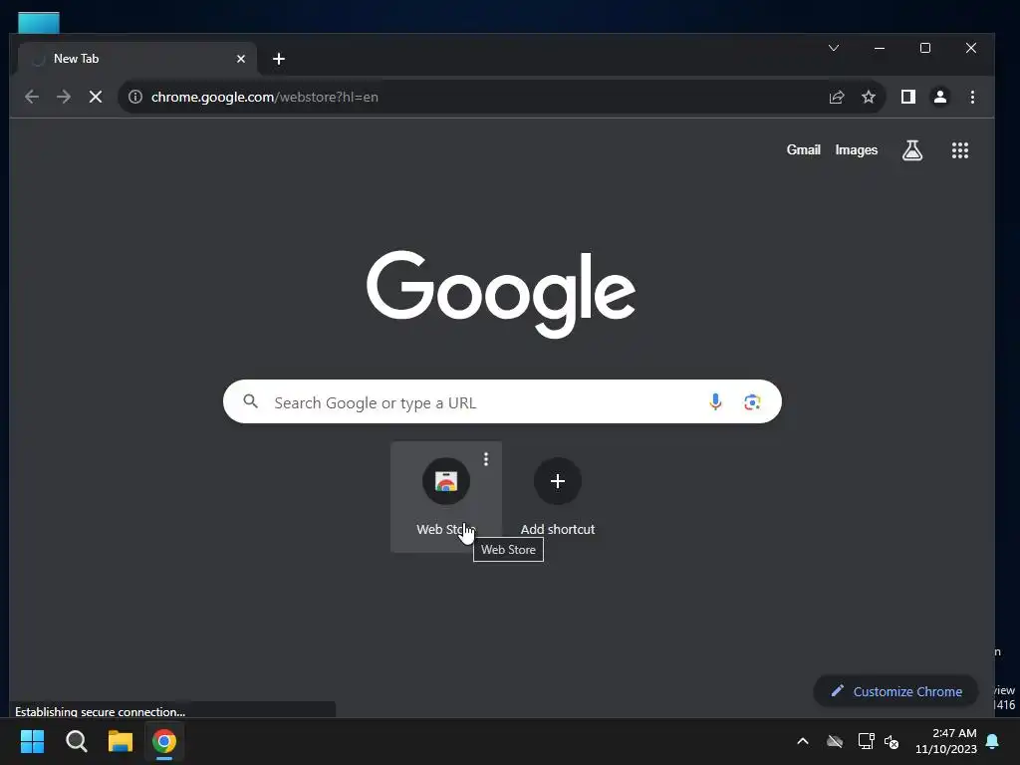Open the Windows Start menu

[32, 741]
